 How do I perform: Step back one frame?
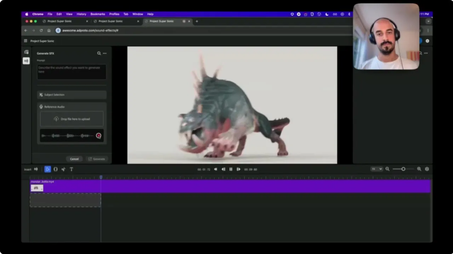coord(223,169)
